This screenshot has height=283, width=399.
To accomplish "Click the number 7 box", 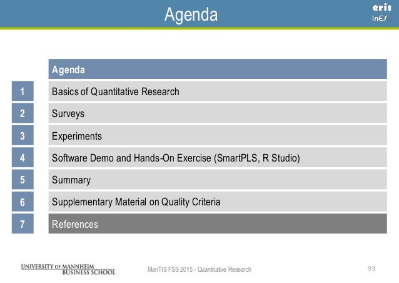I will click(23, 224).
